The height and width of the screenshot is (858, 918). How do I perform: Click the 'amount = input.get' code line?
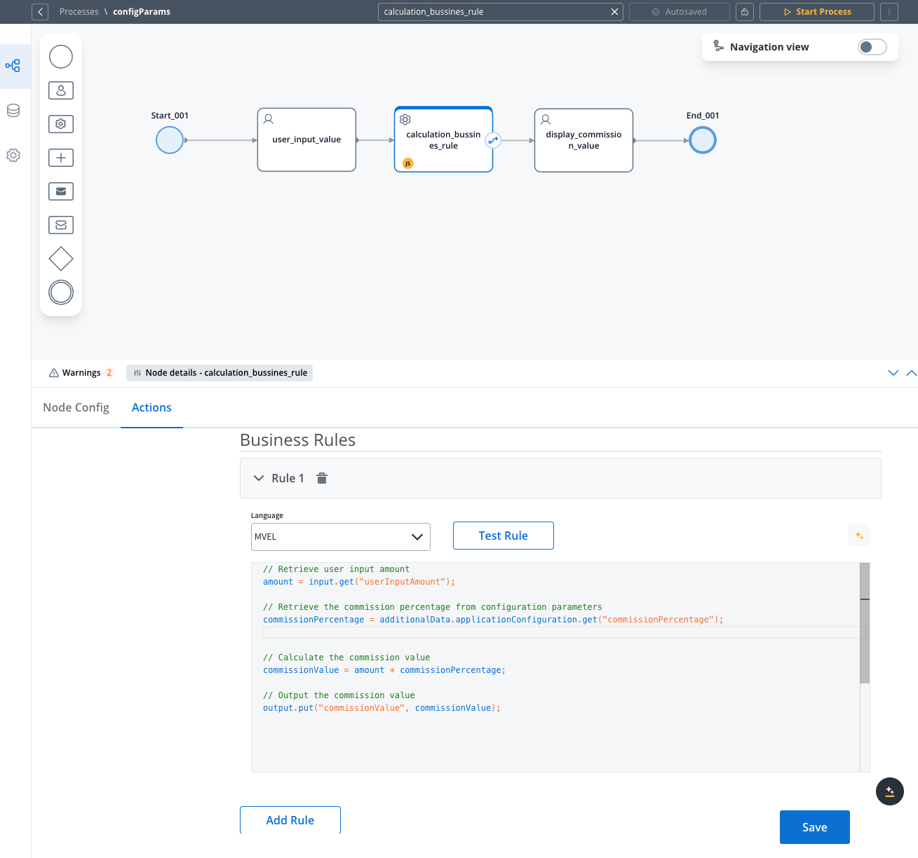(359, 582)
